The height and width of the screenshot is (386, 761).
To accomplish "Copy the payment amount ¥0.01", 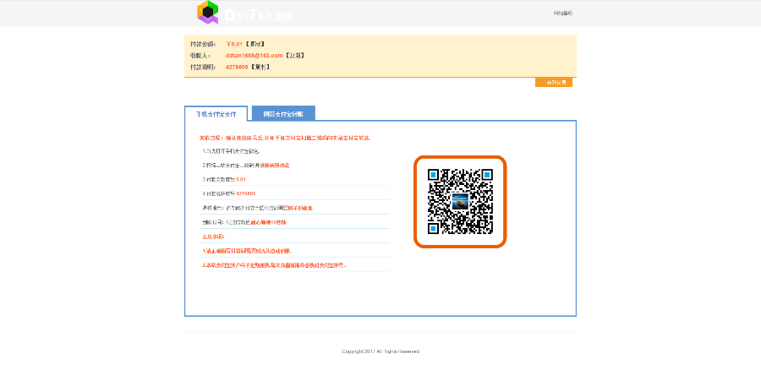I will pyautogui.click(x=255, y=44).
